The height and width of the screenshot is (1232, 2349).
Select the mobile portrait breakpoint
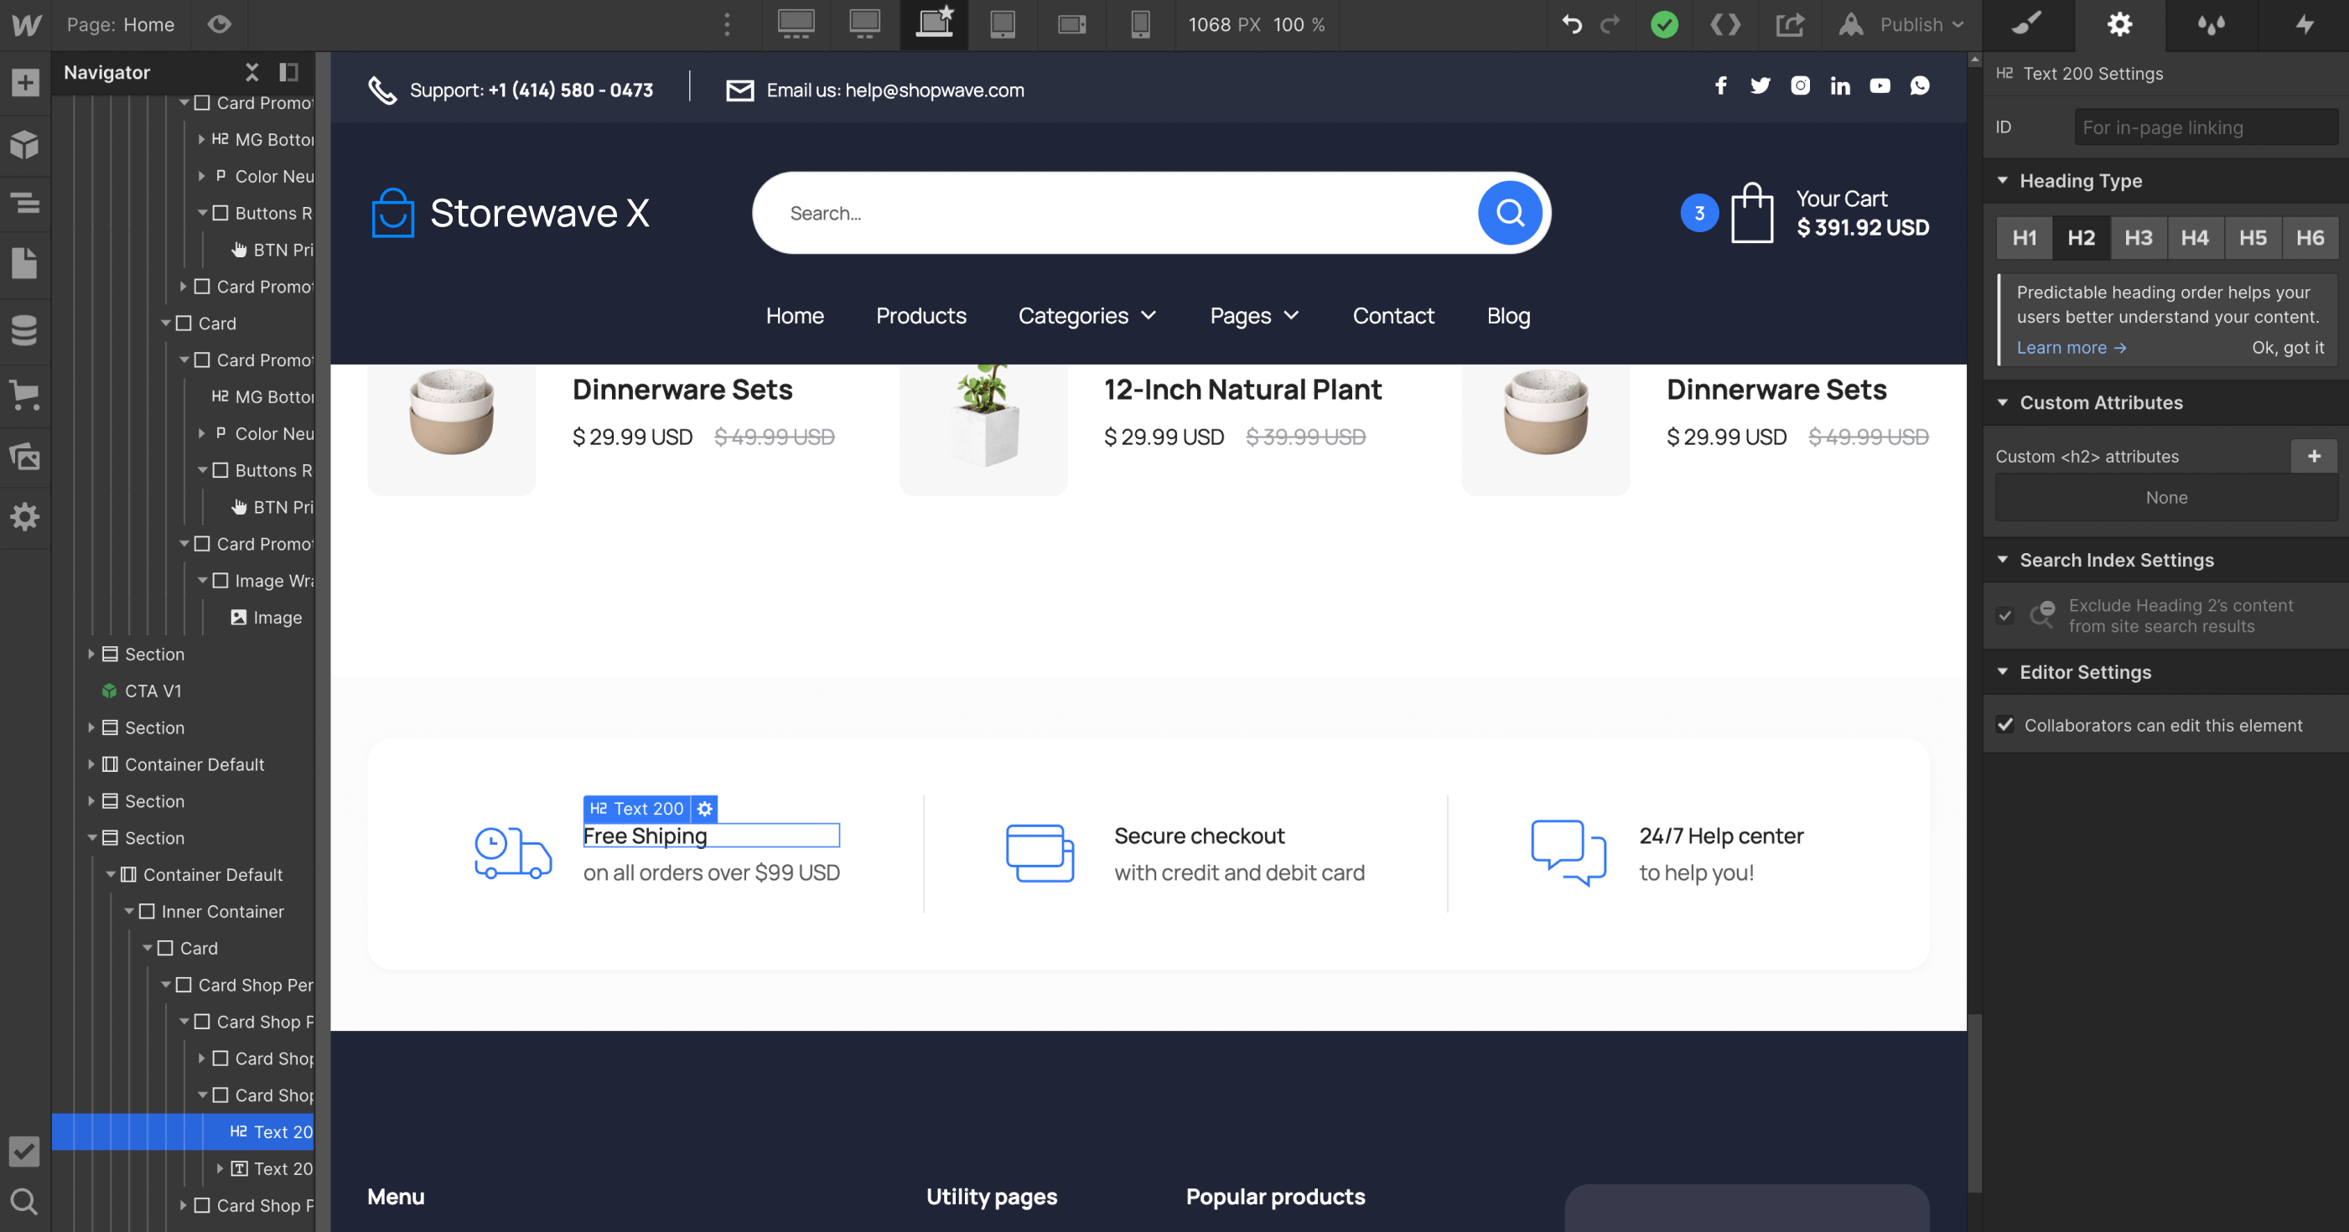pyautogui.click(x=1140, y=24)
